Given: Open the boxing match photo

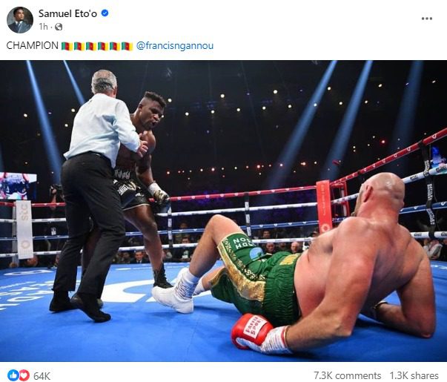Looking at the screenshot, I should (x=224, y=211).
